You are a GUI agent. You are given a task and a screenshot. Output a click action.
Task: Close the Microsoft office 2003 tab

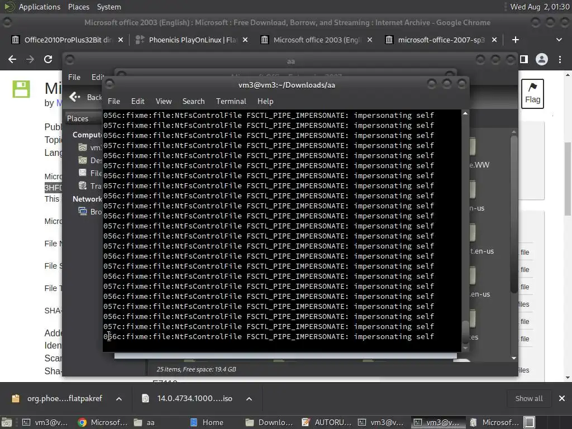370,40
